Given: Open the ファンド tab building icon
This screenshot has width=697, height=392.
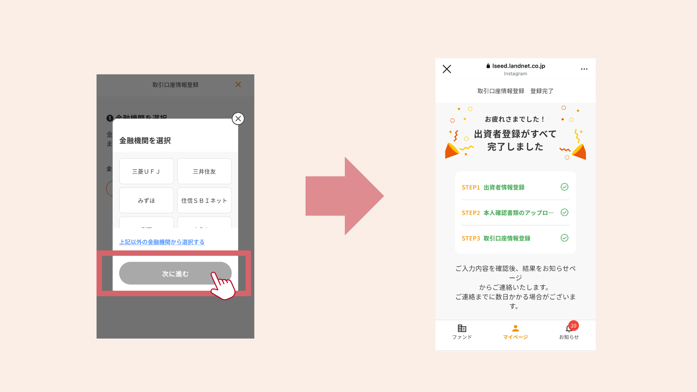Looking at the screenshot, I should (462, 328).
